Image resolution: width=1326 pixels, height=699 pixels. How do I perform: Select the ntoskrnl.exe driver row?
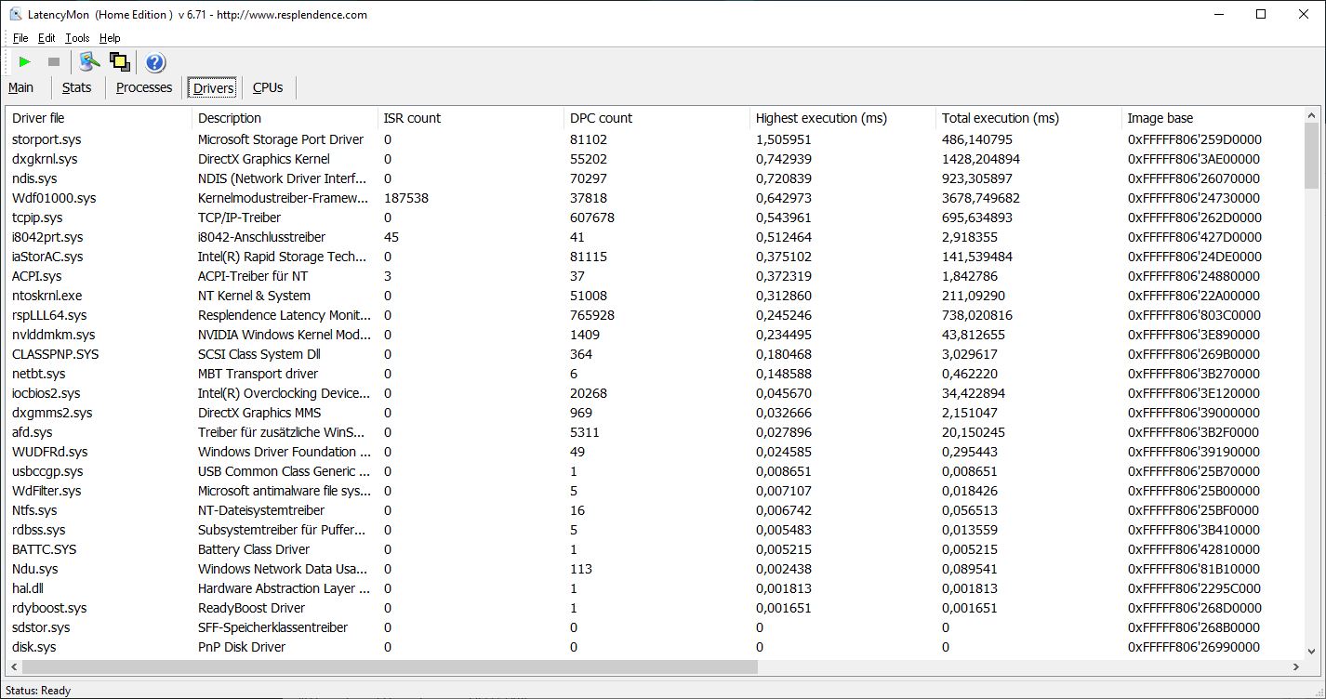[655, 296]
